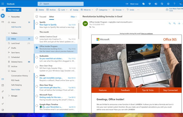The height and width of the screenshot is (117, 183).
Task: Click the New message button
Action: click(14, 10)
